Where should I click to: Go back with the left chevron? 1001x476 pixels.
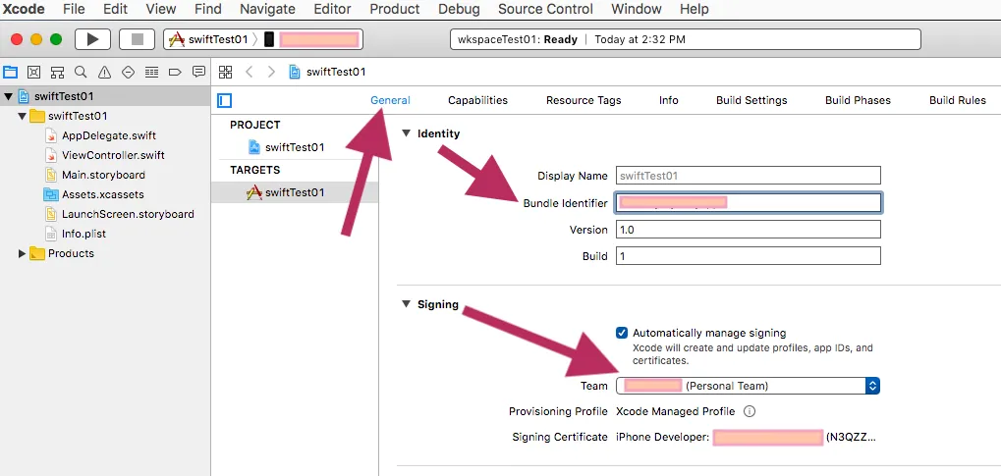249,72
